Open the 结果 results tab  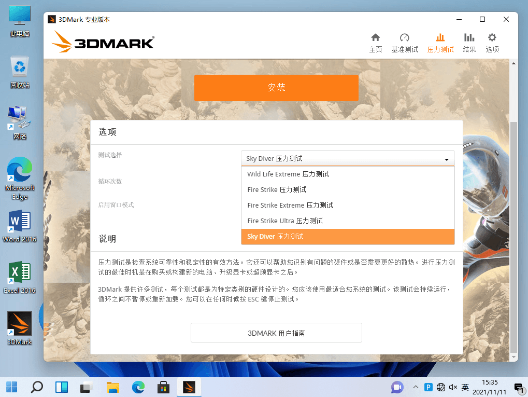[x=469, y=43]
